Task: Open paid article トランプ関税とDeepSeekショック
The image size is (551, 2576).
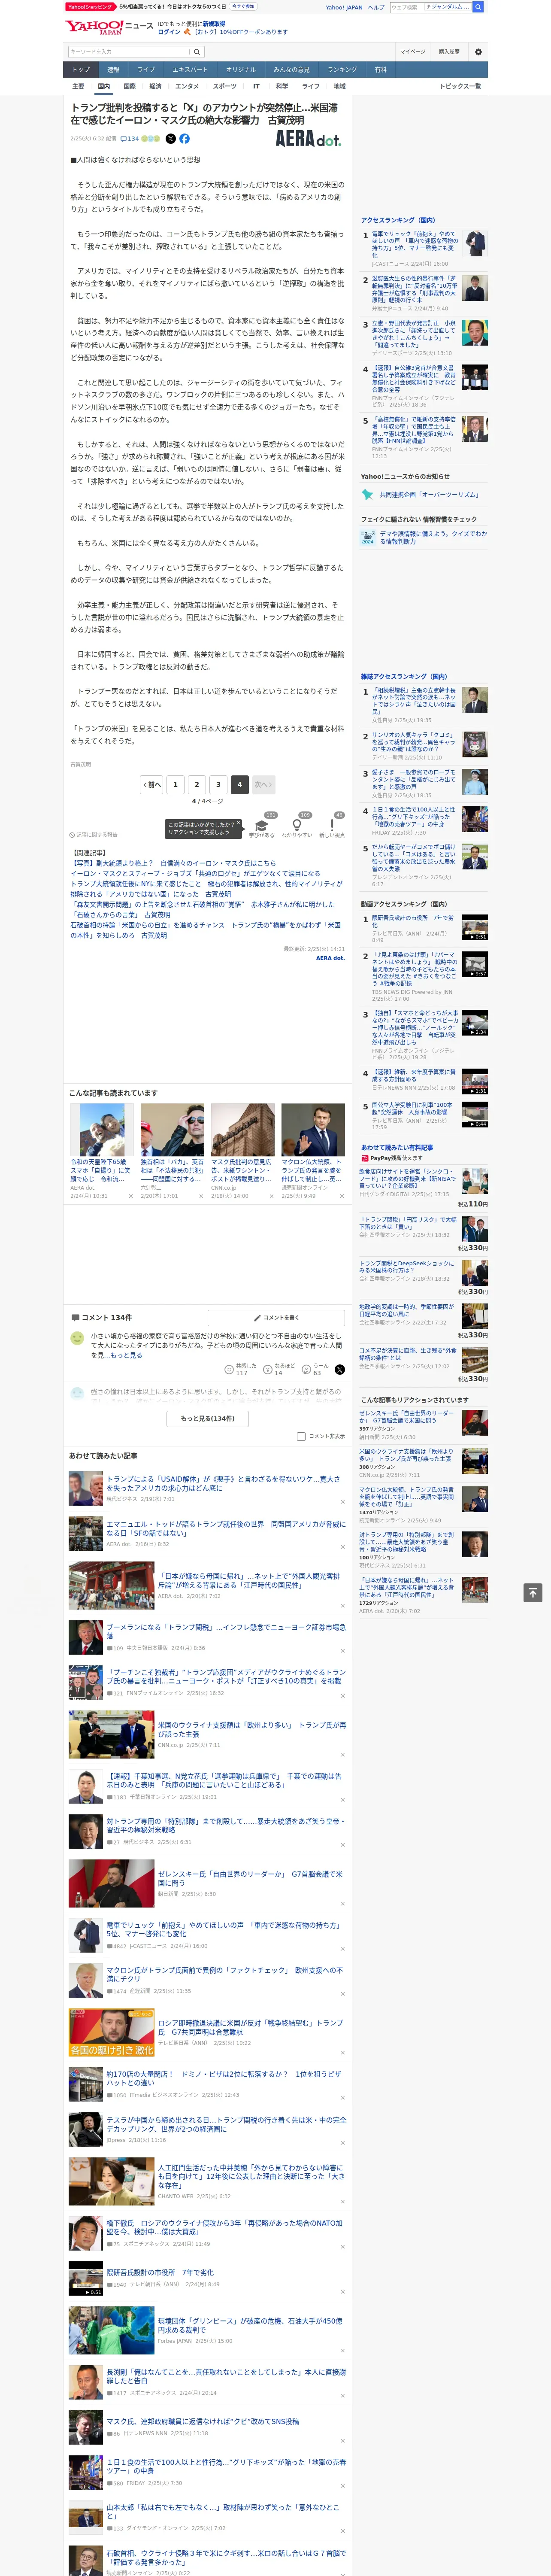Action: [x=407, y=1267]
